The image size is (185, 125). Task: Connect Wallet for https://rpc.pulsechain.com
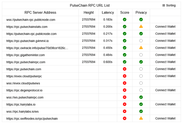coord(165,69)
